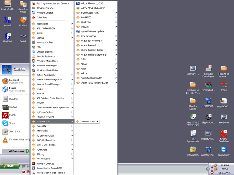
Task: Open the YouTube Downloader desktop icon
Action: 208,72
